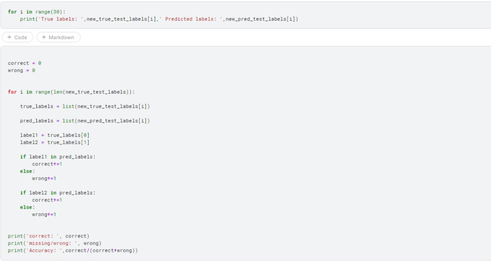Click the 'if label1 in pred_labels:' line

click(x=58, y=157)
